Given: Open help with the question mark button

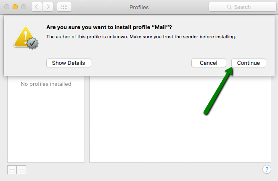Looking at the screenshot, I should [267, 170].
